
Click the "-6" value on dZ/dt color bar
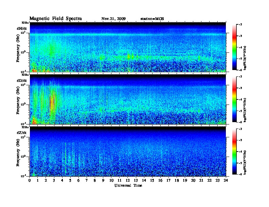(x=240, y=174)
